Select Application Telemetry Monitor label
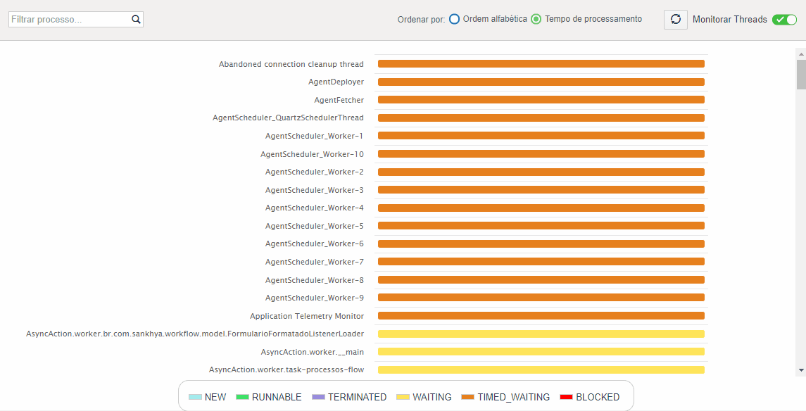The width and height of the screenshot is (806, 411). (307, 316)
